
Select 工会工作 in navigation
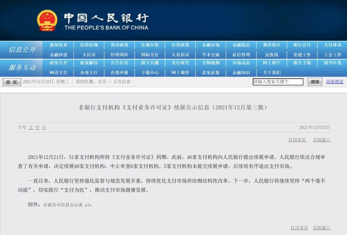[333, 55]
